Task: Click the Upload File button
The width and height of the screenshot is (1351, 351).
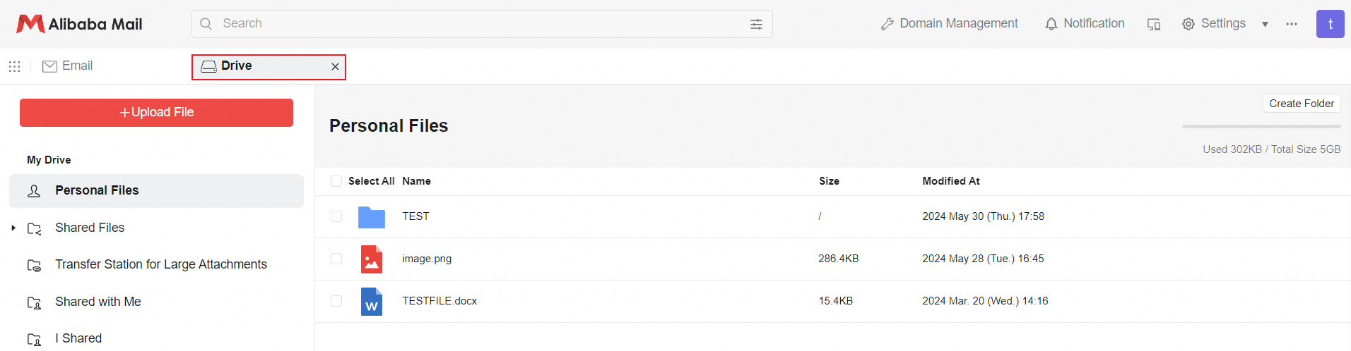Action: pos(156,113)
